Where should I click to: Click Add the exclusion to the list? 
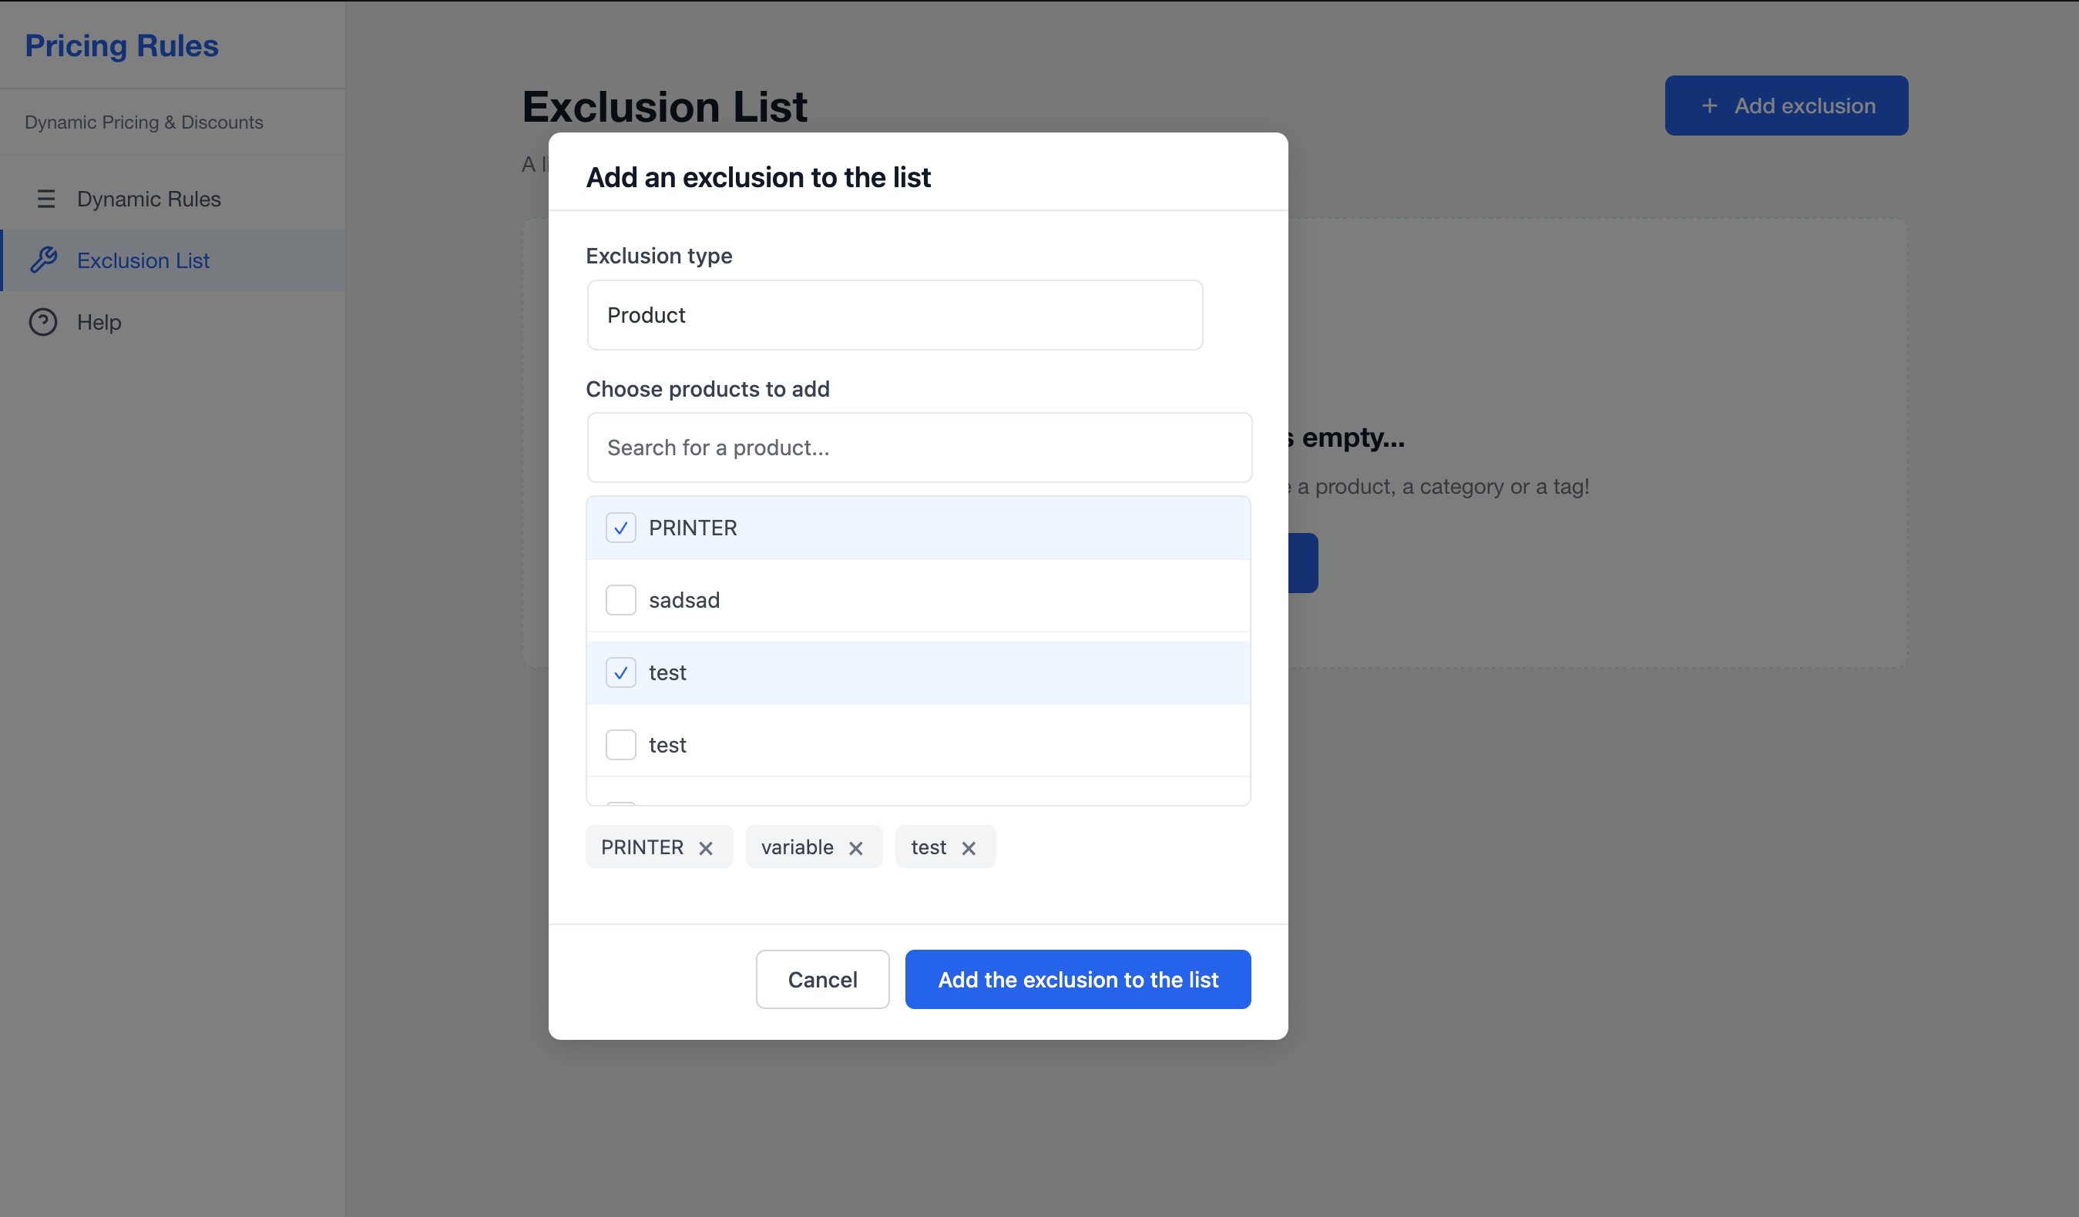[1077, 980]
